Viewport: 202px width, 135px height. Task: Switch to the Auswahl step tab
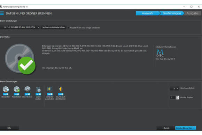(x=148, y=13)
